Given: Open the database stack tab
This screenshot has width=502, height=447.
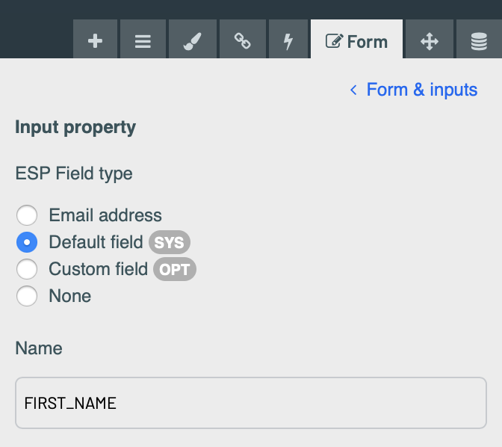Looking at the screenshot, I should (x=479, y=40).
